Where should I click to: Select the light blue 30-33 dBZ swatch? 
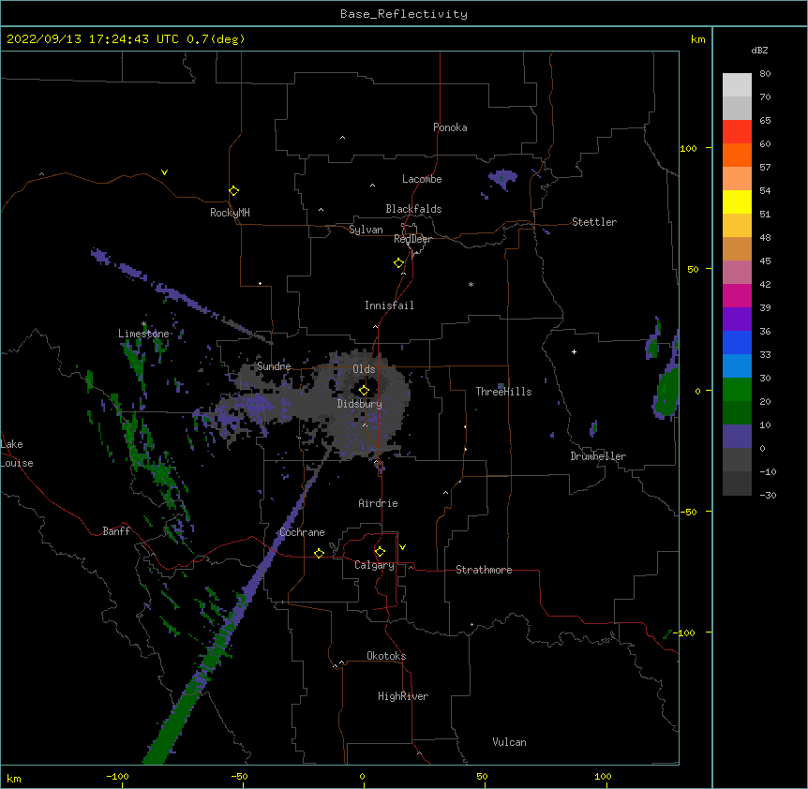[x=737, y=366]
